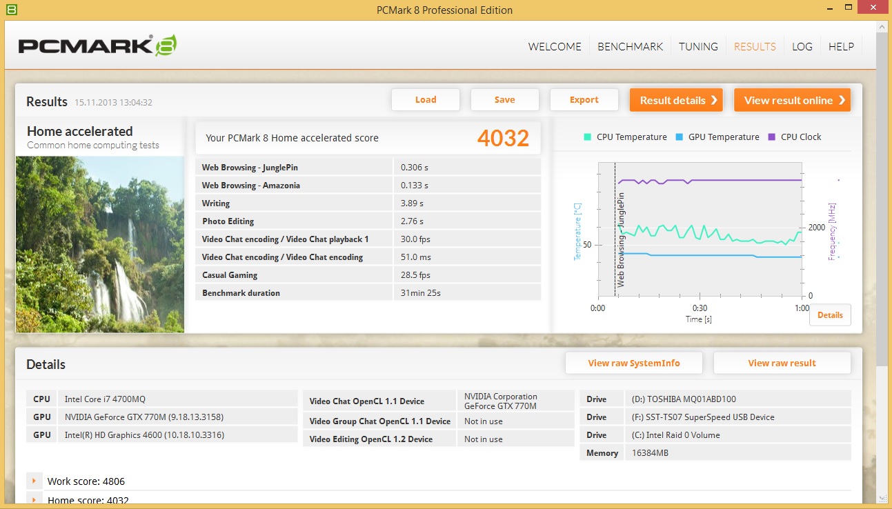Minimize the PCMark 8 window
Viewport: 892px width, 509px height.
coord(830,10)
